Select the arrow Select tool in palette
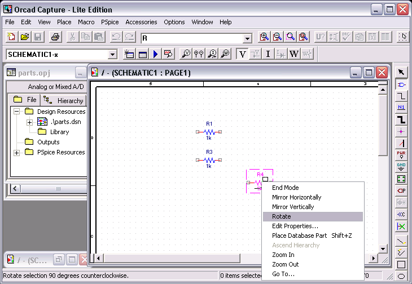Screen dimensions: 412x284 401,72
